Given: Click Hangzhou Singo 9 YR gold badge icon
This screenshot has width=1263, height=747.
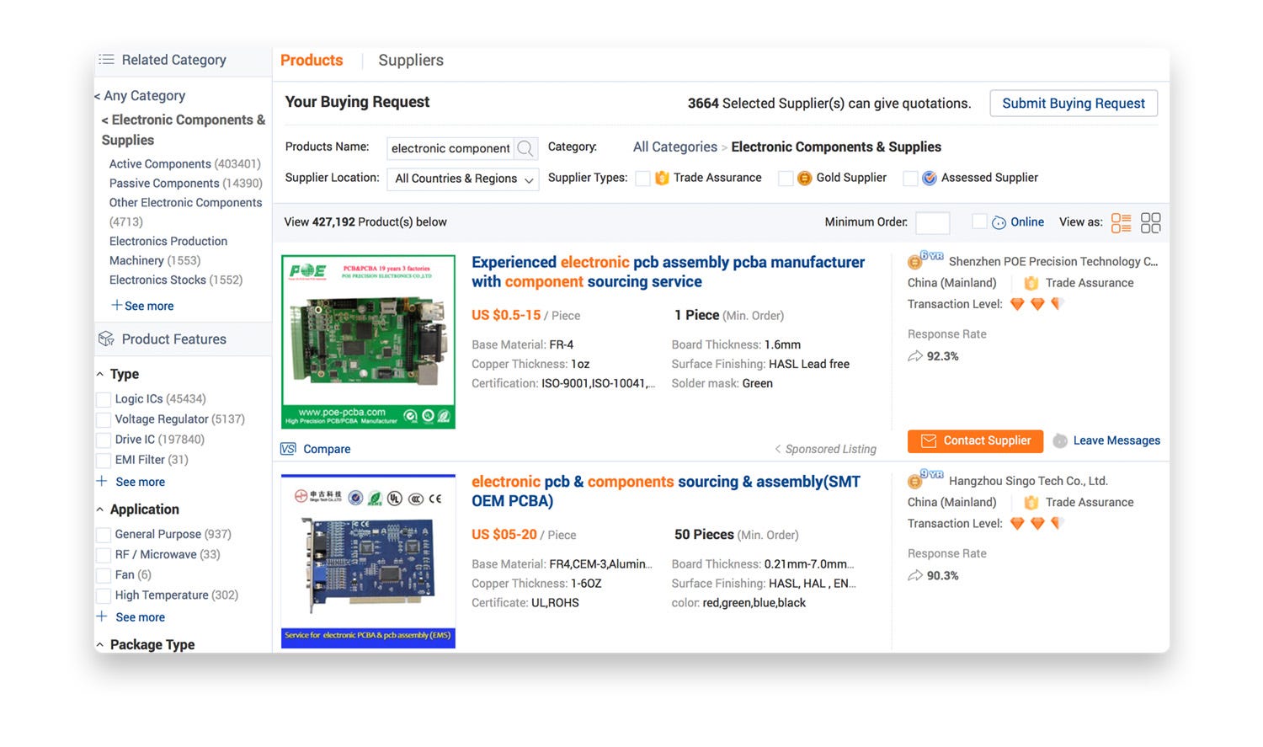Looking at the screenshot, I should (x=925, y=478).
